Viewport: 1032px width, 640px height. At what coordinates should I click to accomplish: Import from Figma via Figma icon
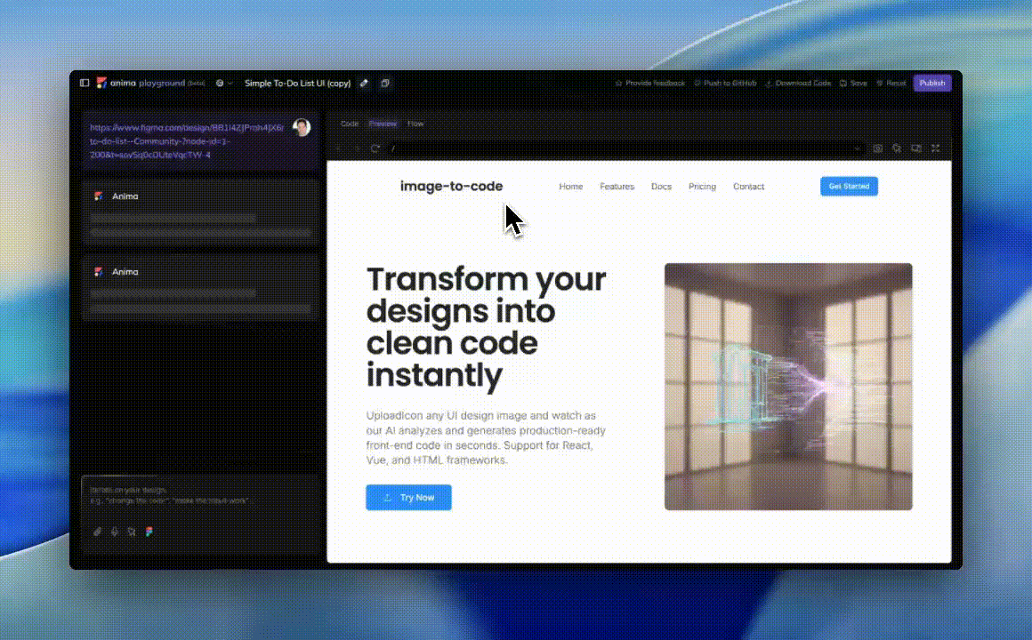coord(149,532)
